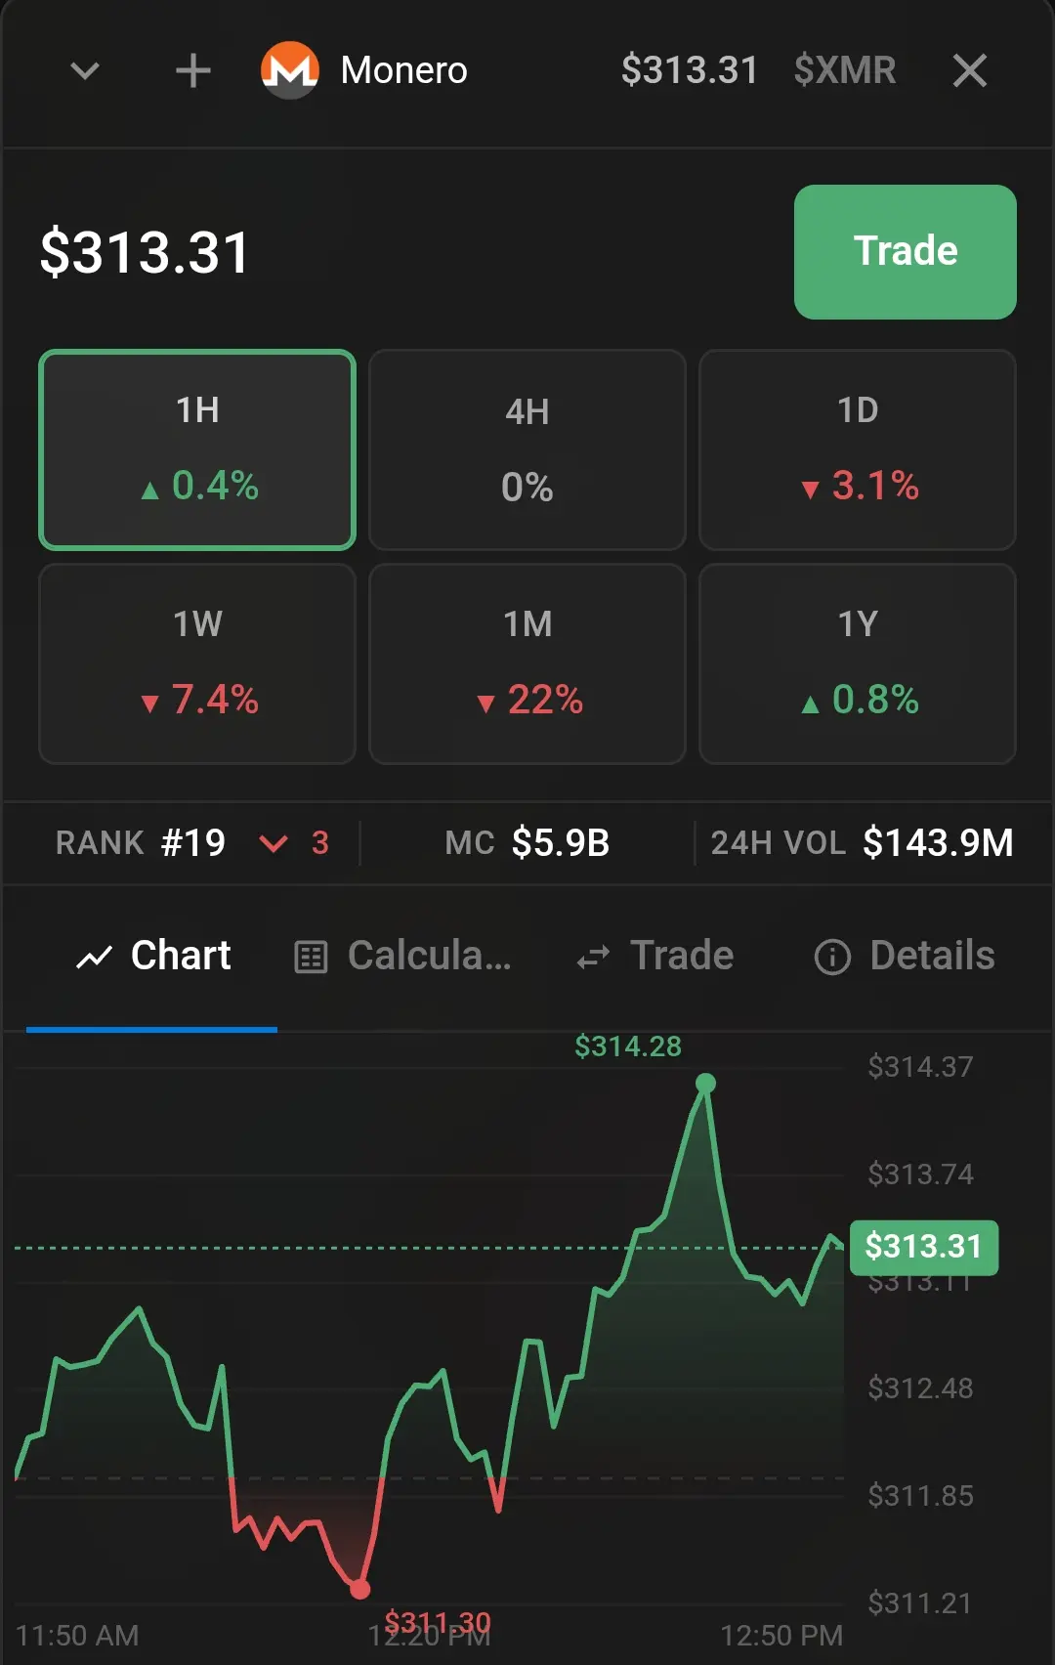Open the Calculator tab
Image resolution: width=1055 pixels, height=1665 pixels.
402,957
